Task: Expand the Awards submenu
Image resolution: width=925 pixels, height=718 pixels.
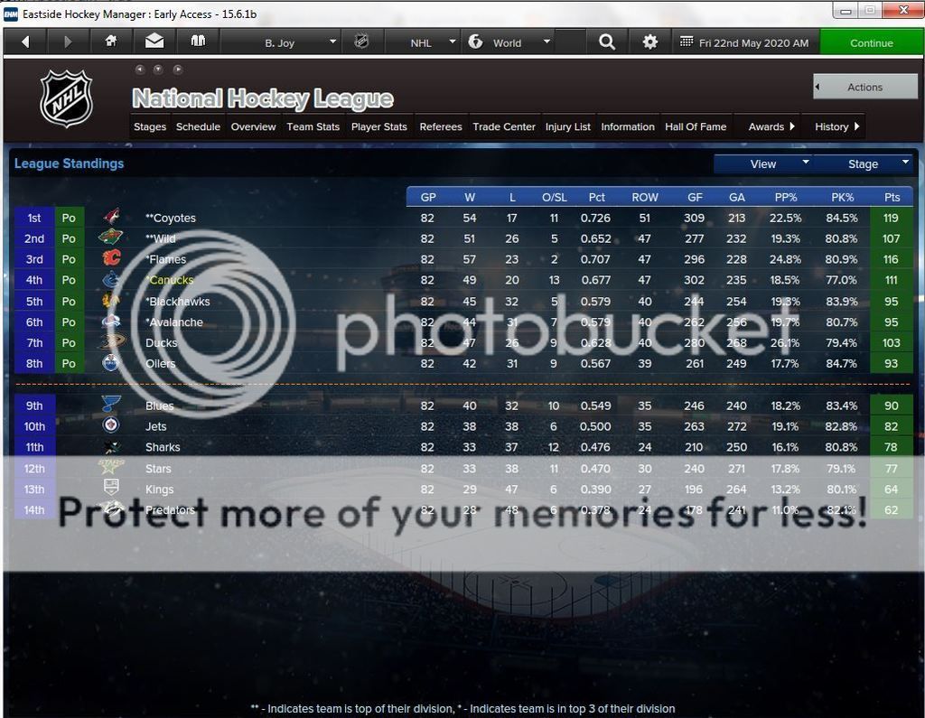Action: tap(771, 126)
